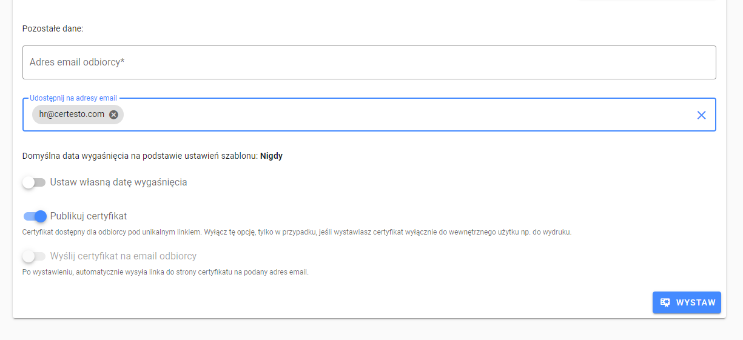
Task: Focus the Adres email odbiorcy field
Action: [369, 62]
